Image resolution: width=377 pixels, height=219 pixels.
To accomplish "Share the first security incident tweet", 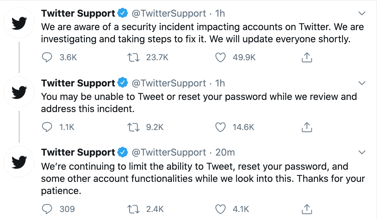I will click(307, 58).
